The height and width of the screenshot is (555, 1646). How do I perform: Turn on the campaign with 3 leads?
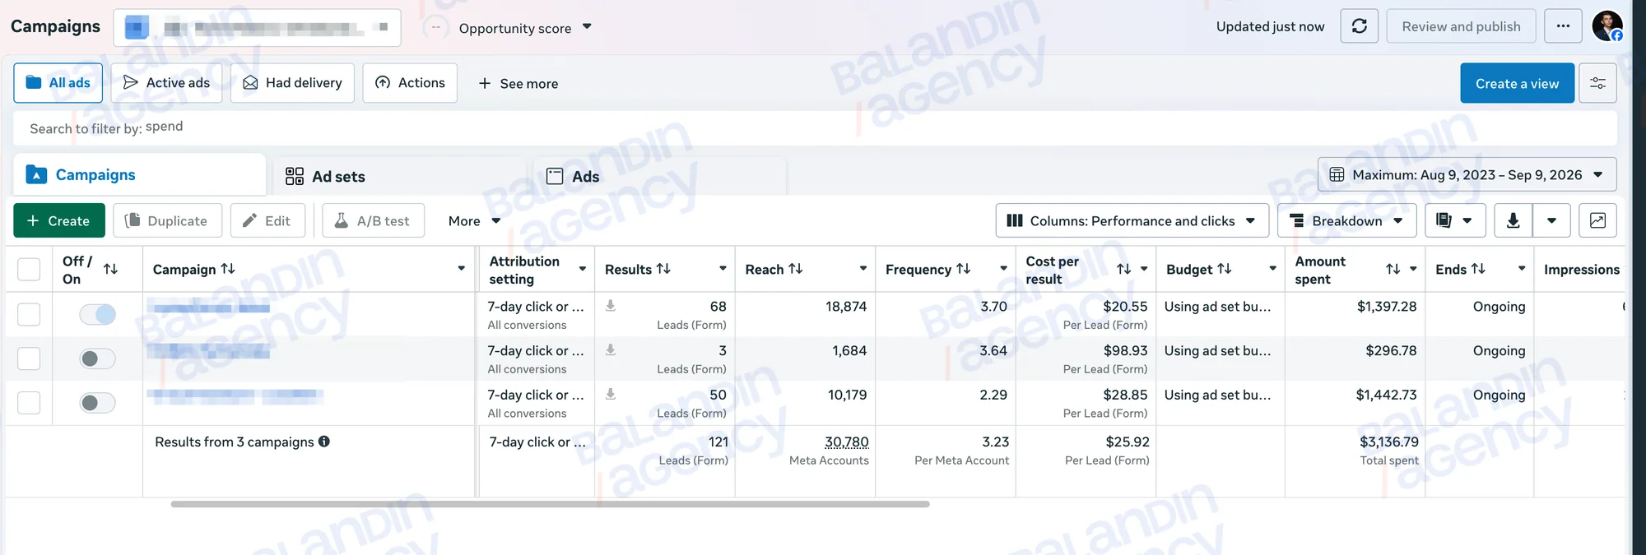[97, 358]
